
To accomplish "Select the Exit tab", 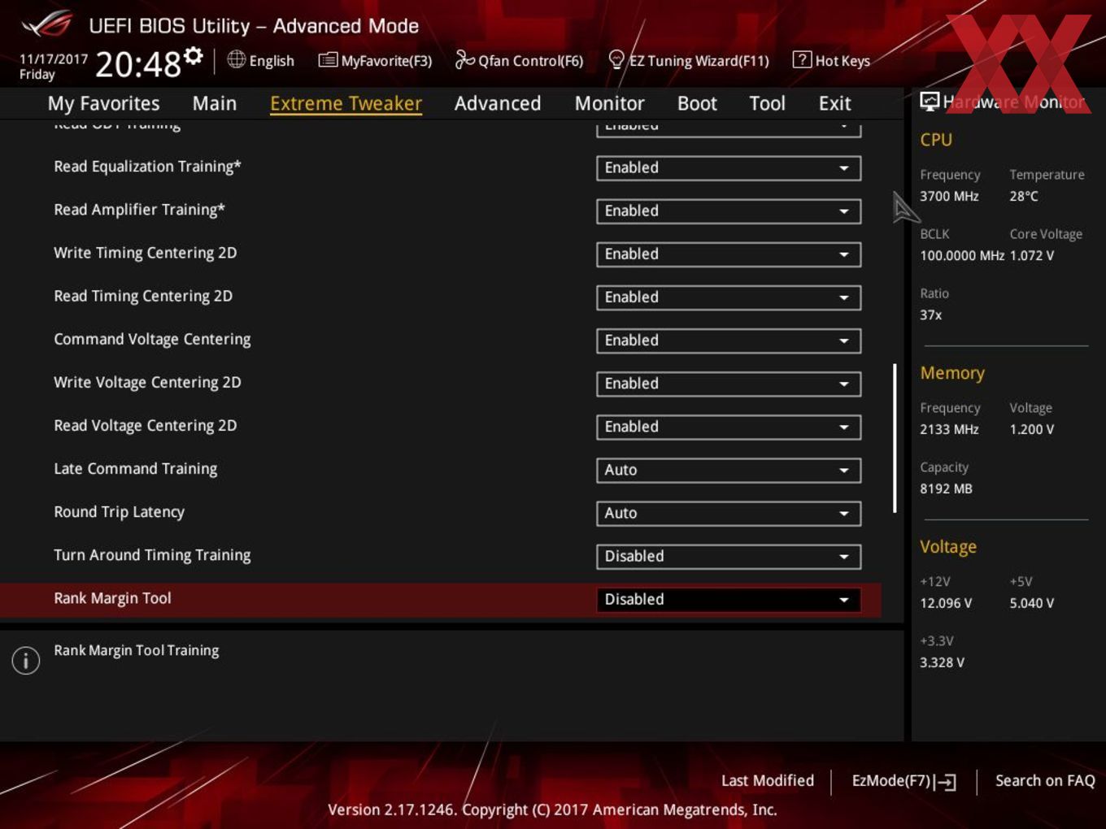I will click(834, 103).
